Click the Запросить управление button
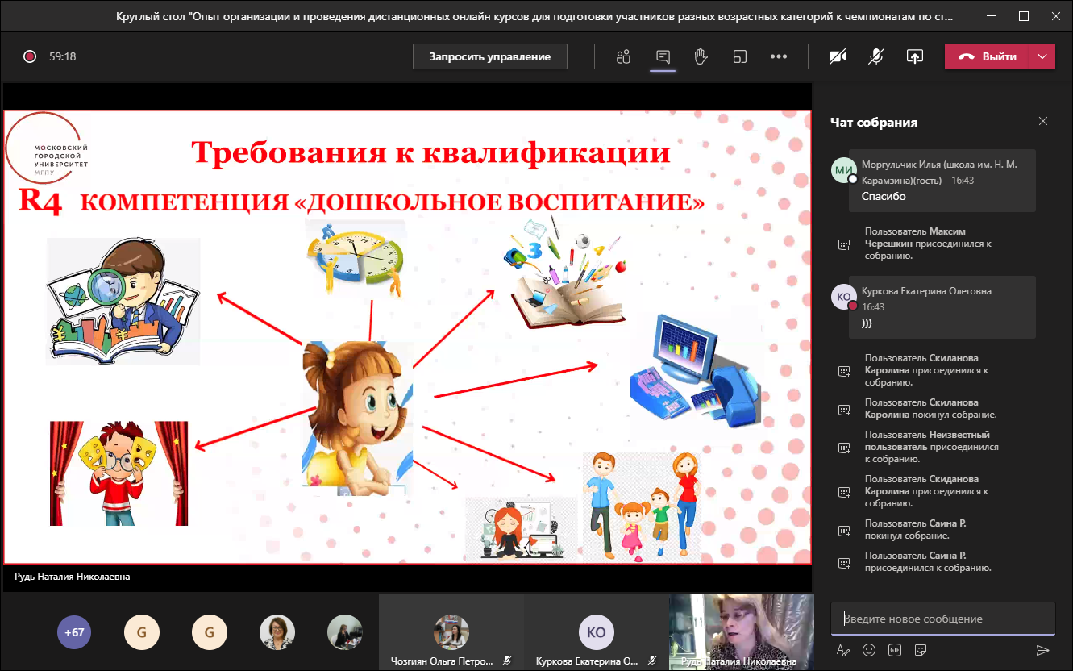Screen dimensions: 1073x671 pos(489,56)
